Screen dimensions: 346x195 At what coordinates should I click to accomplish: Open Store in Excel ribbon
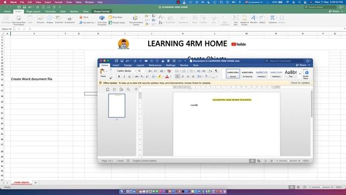pos(84,17)
